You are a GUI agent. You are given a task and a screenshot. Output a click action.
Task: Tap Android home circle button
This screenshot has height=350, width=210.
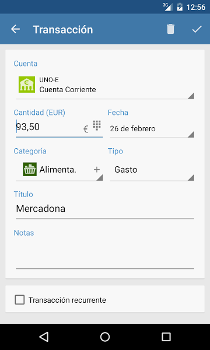[x=105, y=337]
